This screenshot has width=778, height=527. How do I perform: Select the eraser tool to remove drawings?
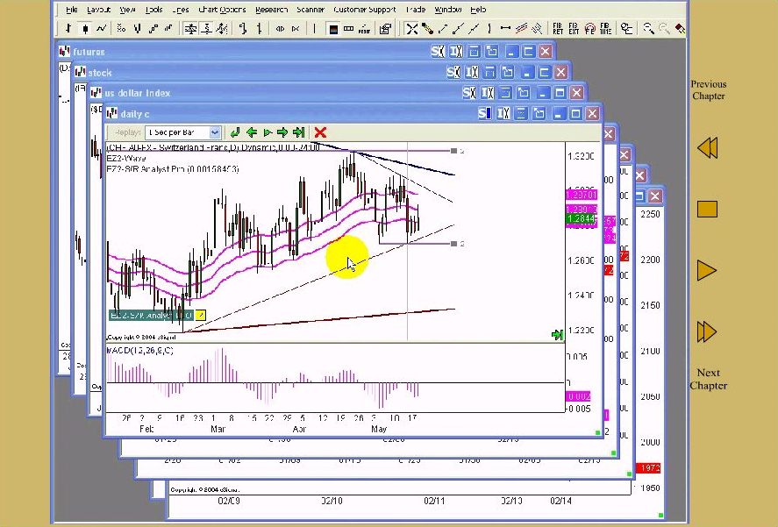(x=682, y=29)
